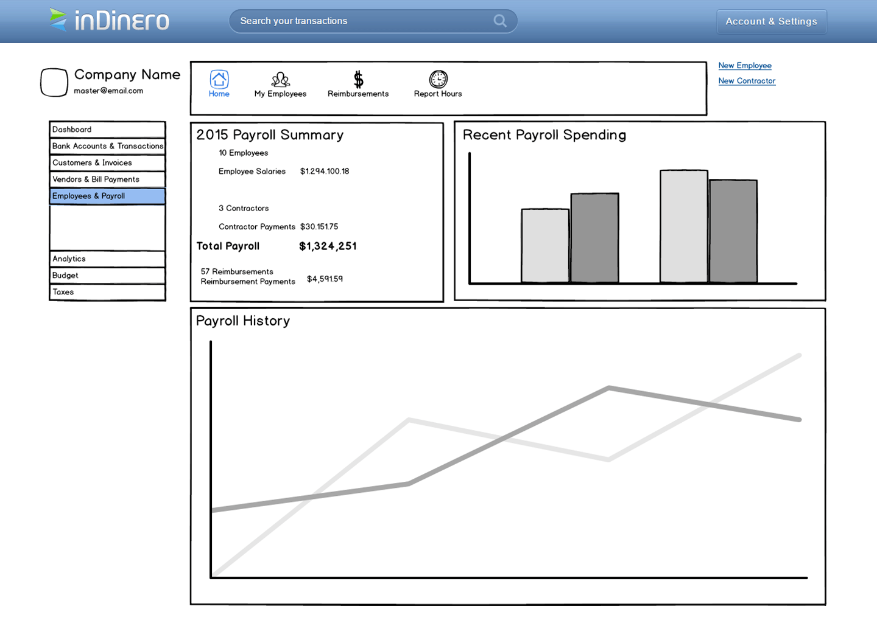Click the Recent Payroll Spending heading
Viewport: 877px width, 626px height.
tap(544, 135)
